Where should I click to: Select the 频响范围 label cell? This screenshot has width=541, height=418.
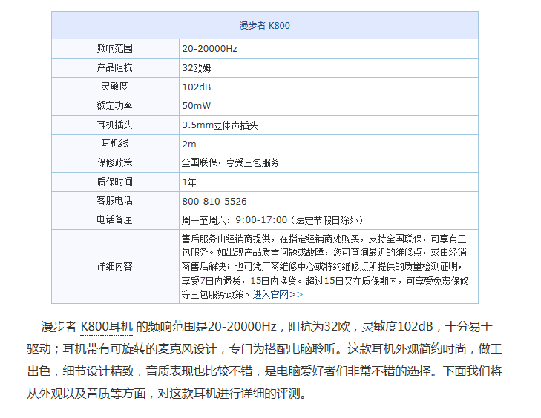tap(114, 49)
